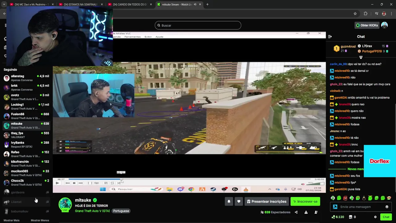Click the Inscrever-se button

(305, 202)
